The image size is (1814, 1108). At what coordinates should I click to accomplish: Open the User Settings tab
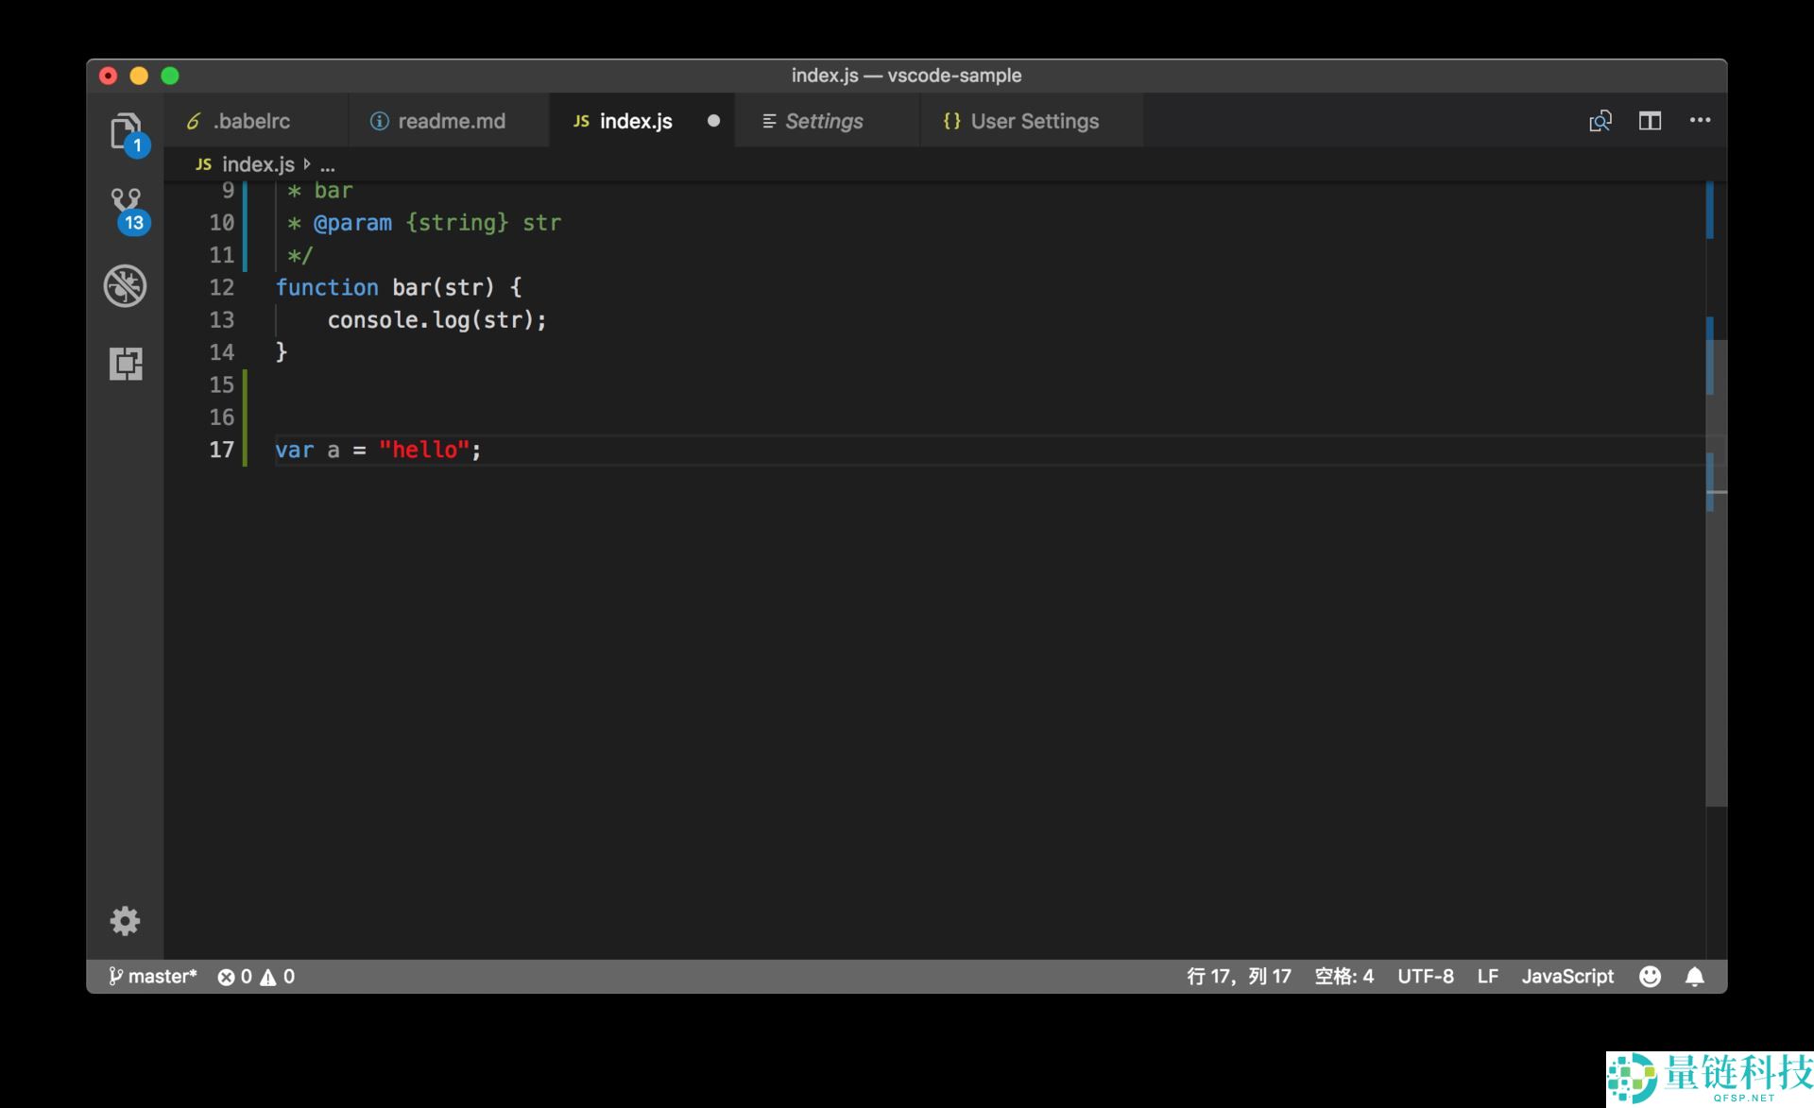click(x=1032, y=121)
